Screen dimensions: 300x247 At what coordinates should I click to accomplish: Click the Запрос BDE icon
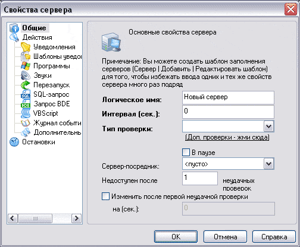26,104
